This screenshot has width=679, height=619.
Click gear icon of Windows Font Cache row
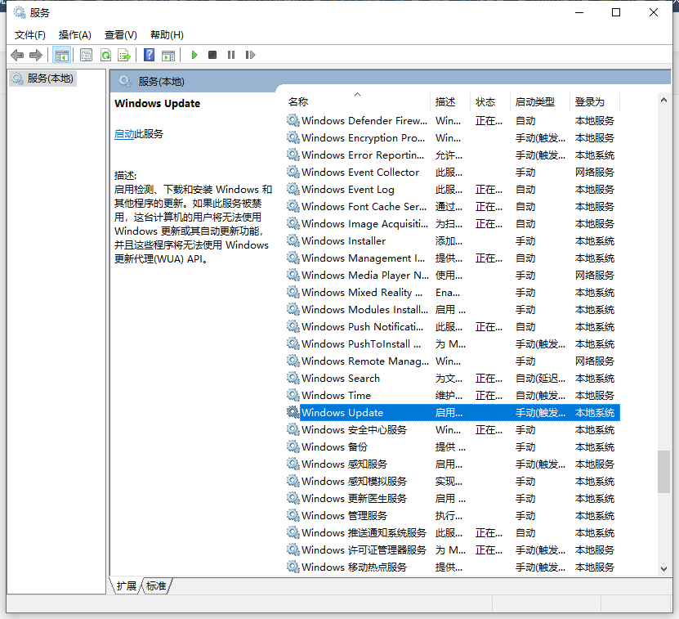pyautogui.click(x=293, y=206)
